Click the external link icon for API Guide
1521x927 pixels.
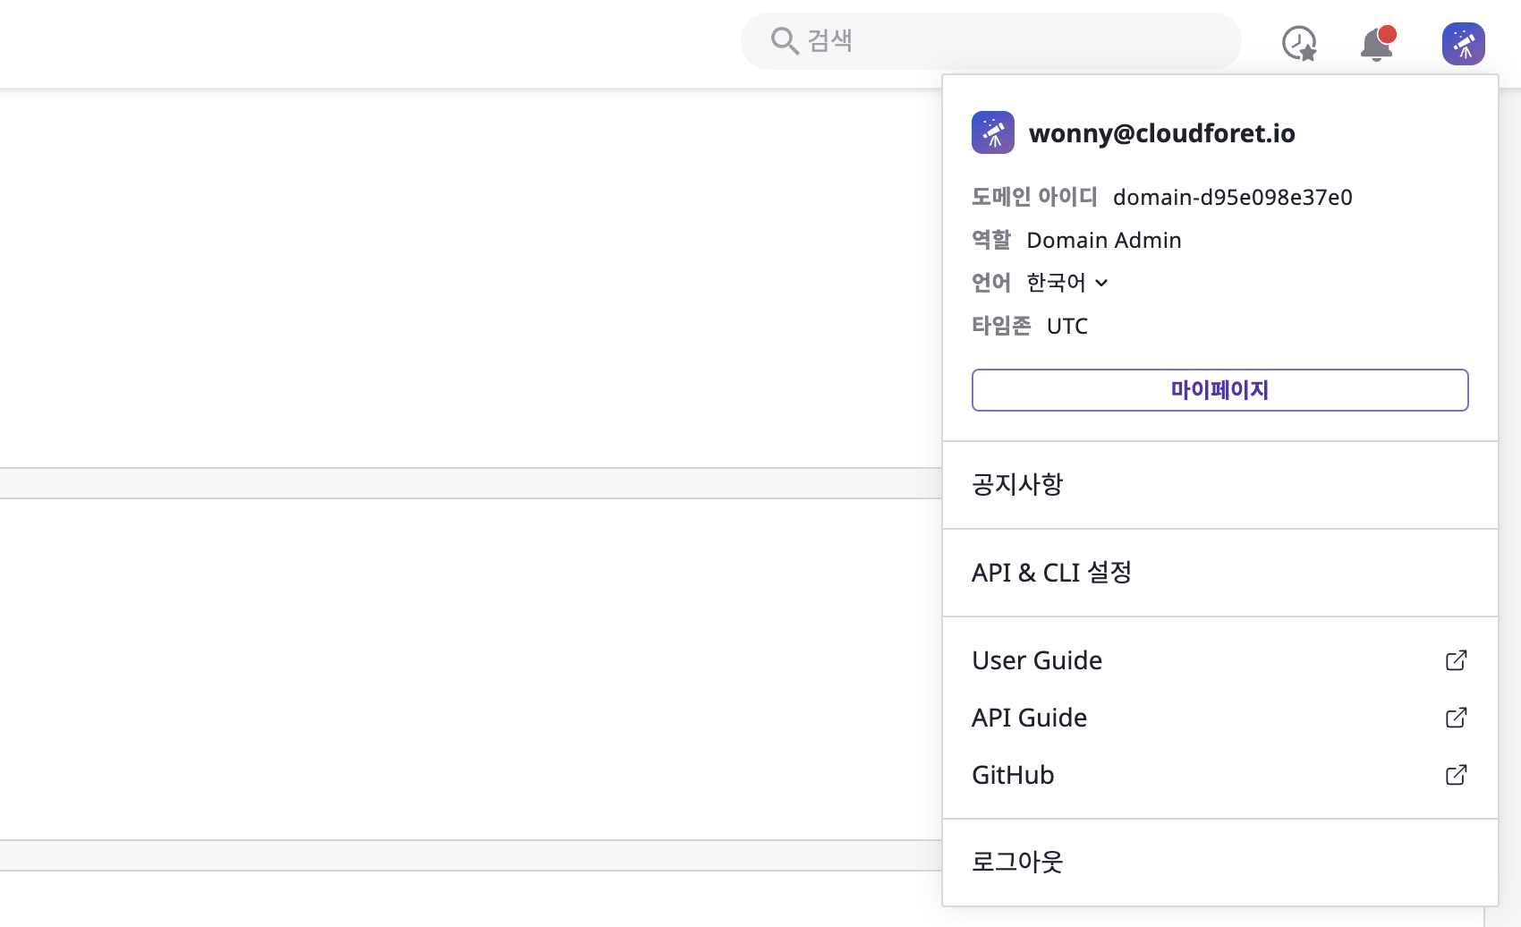pyautogui.click(x=1457, y=718)
